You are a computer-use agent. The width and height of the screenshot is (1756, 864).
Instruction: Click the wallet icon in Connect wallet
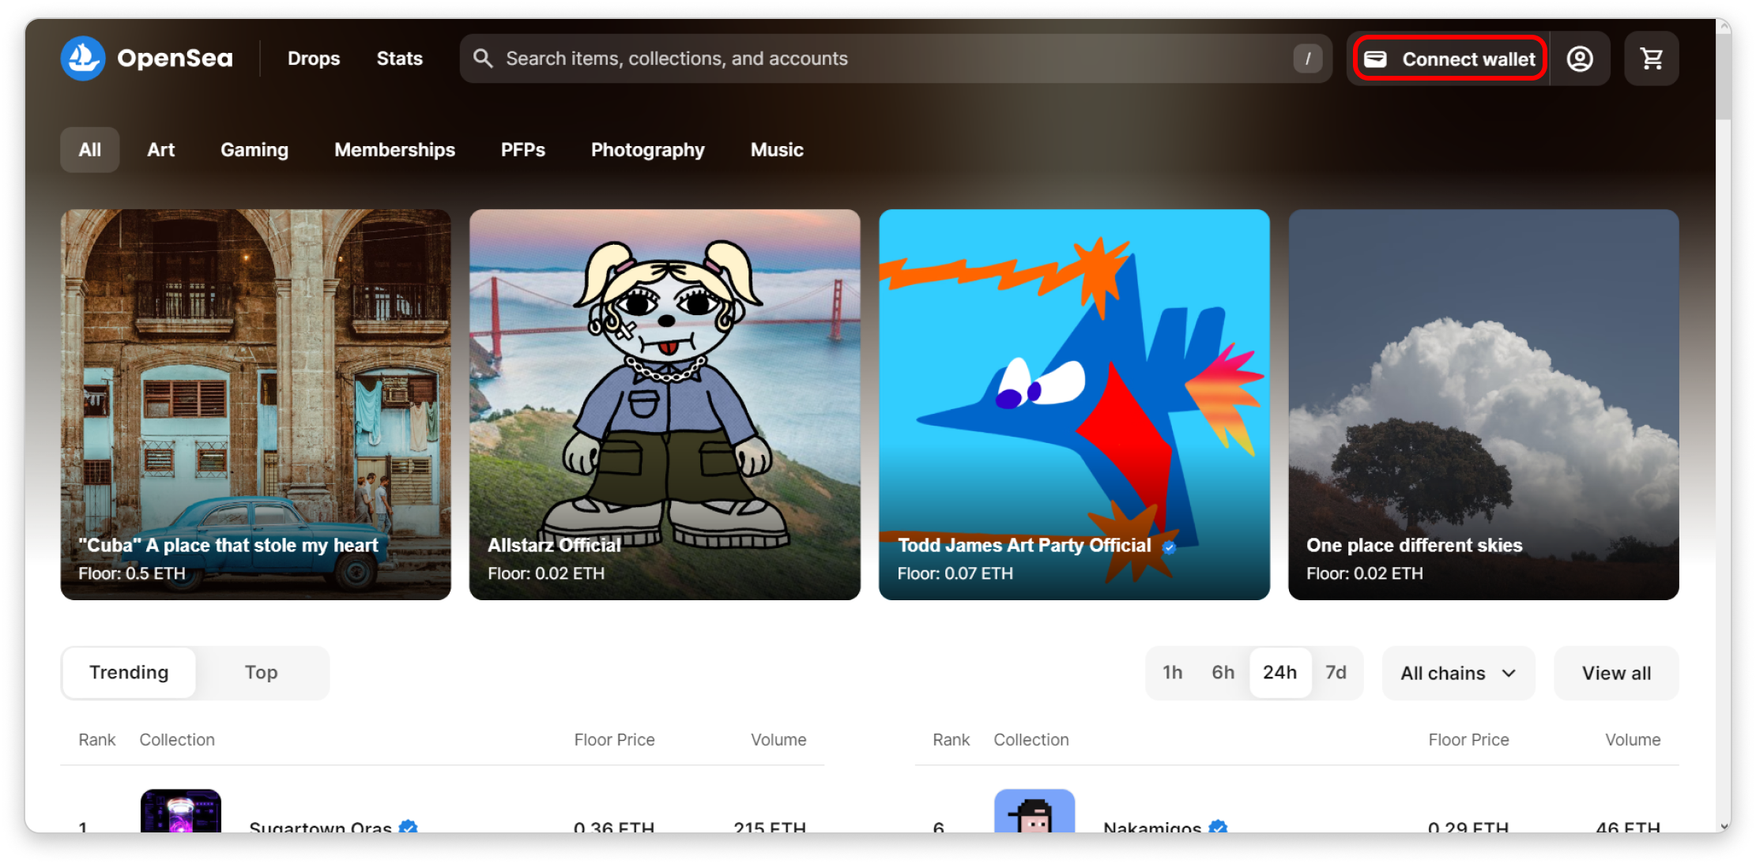(x=1375, y=59)
